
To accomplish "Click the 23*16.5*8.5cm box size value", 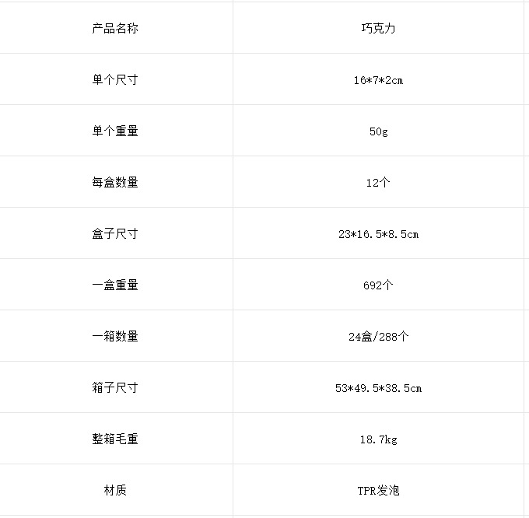I will (x=378, y=233).
